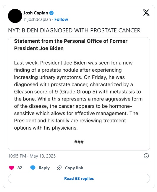The height and width of the screenshot is (192, 157).
Task: Open the X logo link
Action: point(146,13)
